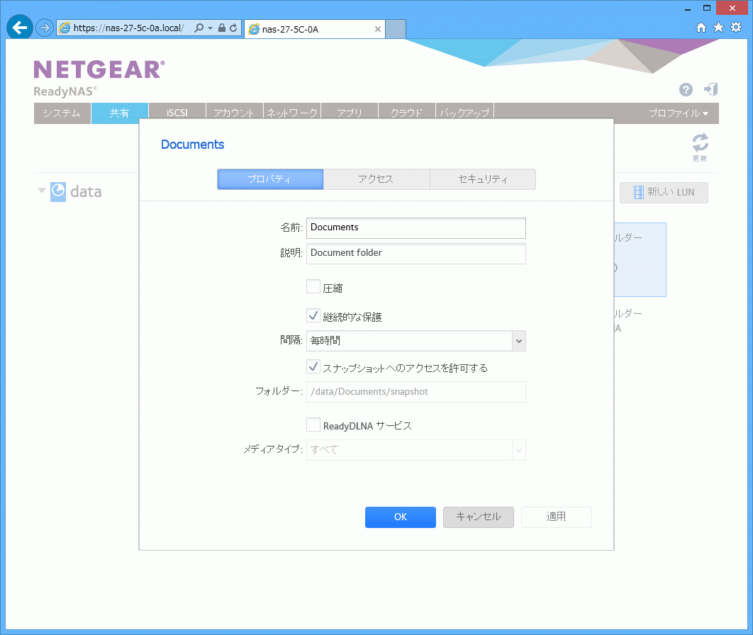Click the logout icon at top right
The width and height of the screenshot is (753, 635).
tap(710, 89)
